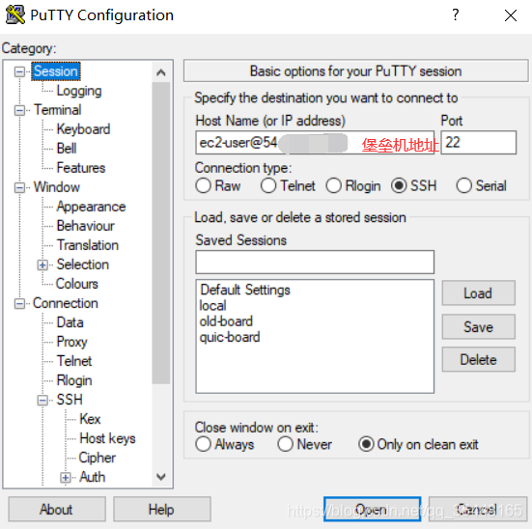Viewport: 532px width, 529px height.
Task: Collapse the SSH tree node
Action: click(42, 401)
